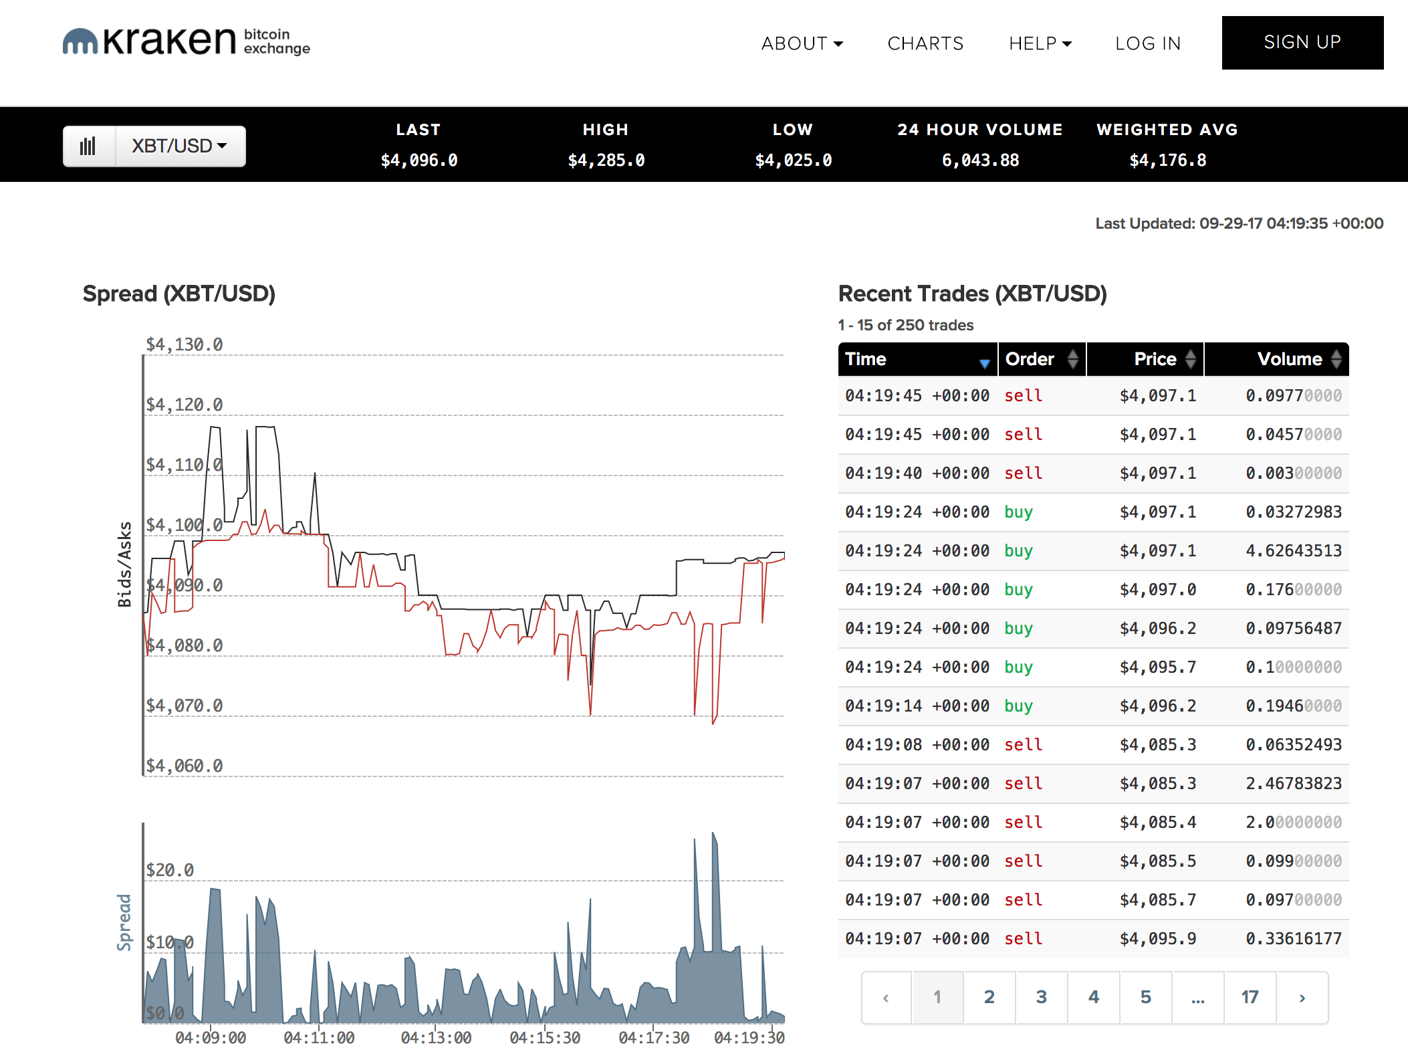Image resolution: width=1408 pixels, height=1062 pixels.
Task: Go to trades page 3
Action: pos(1042,998)
